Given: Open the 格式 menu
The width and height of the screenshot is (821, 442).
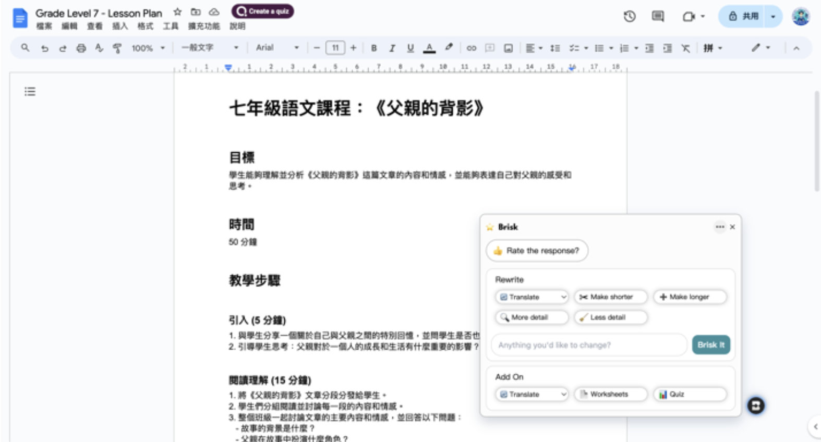Looking at the screenshot, I should 146,26.
